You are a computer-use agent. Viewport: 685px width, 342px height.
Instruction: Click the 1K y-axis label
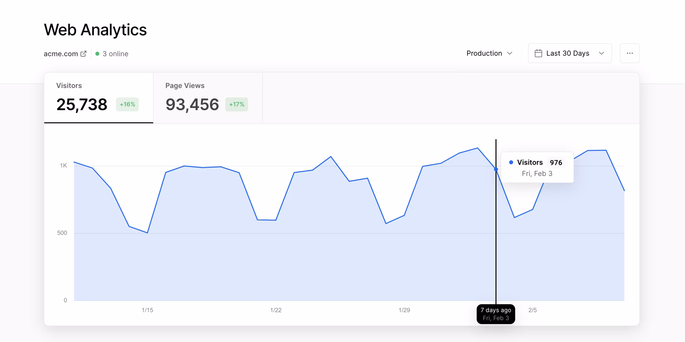(x=64, y=165)
